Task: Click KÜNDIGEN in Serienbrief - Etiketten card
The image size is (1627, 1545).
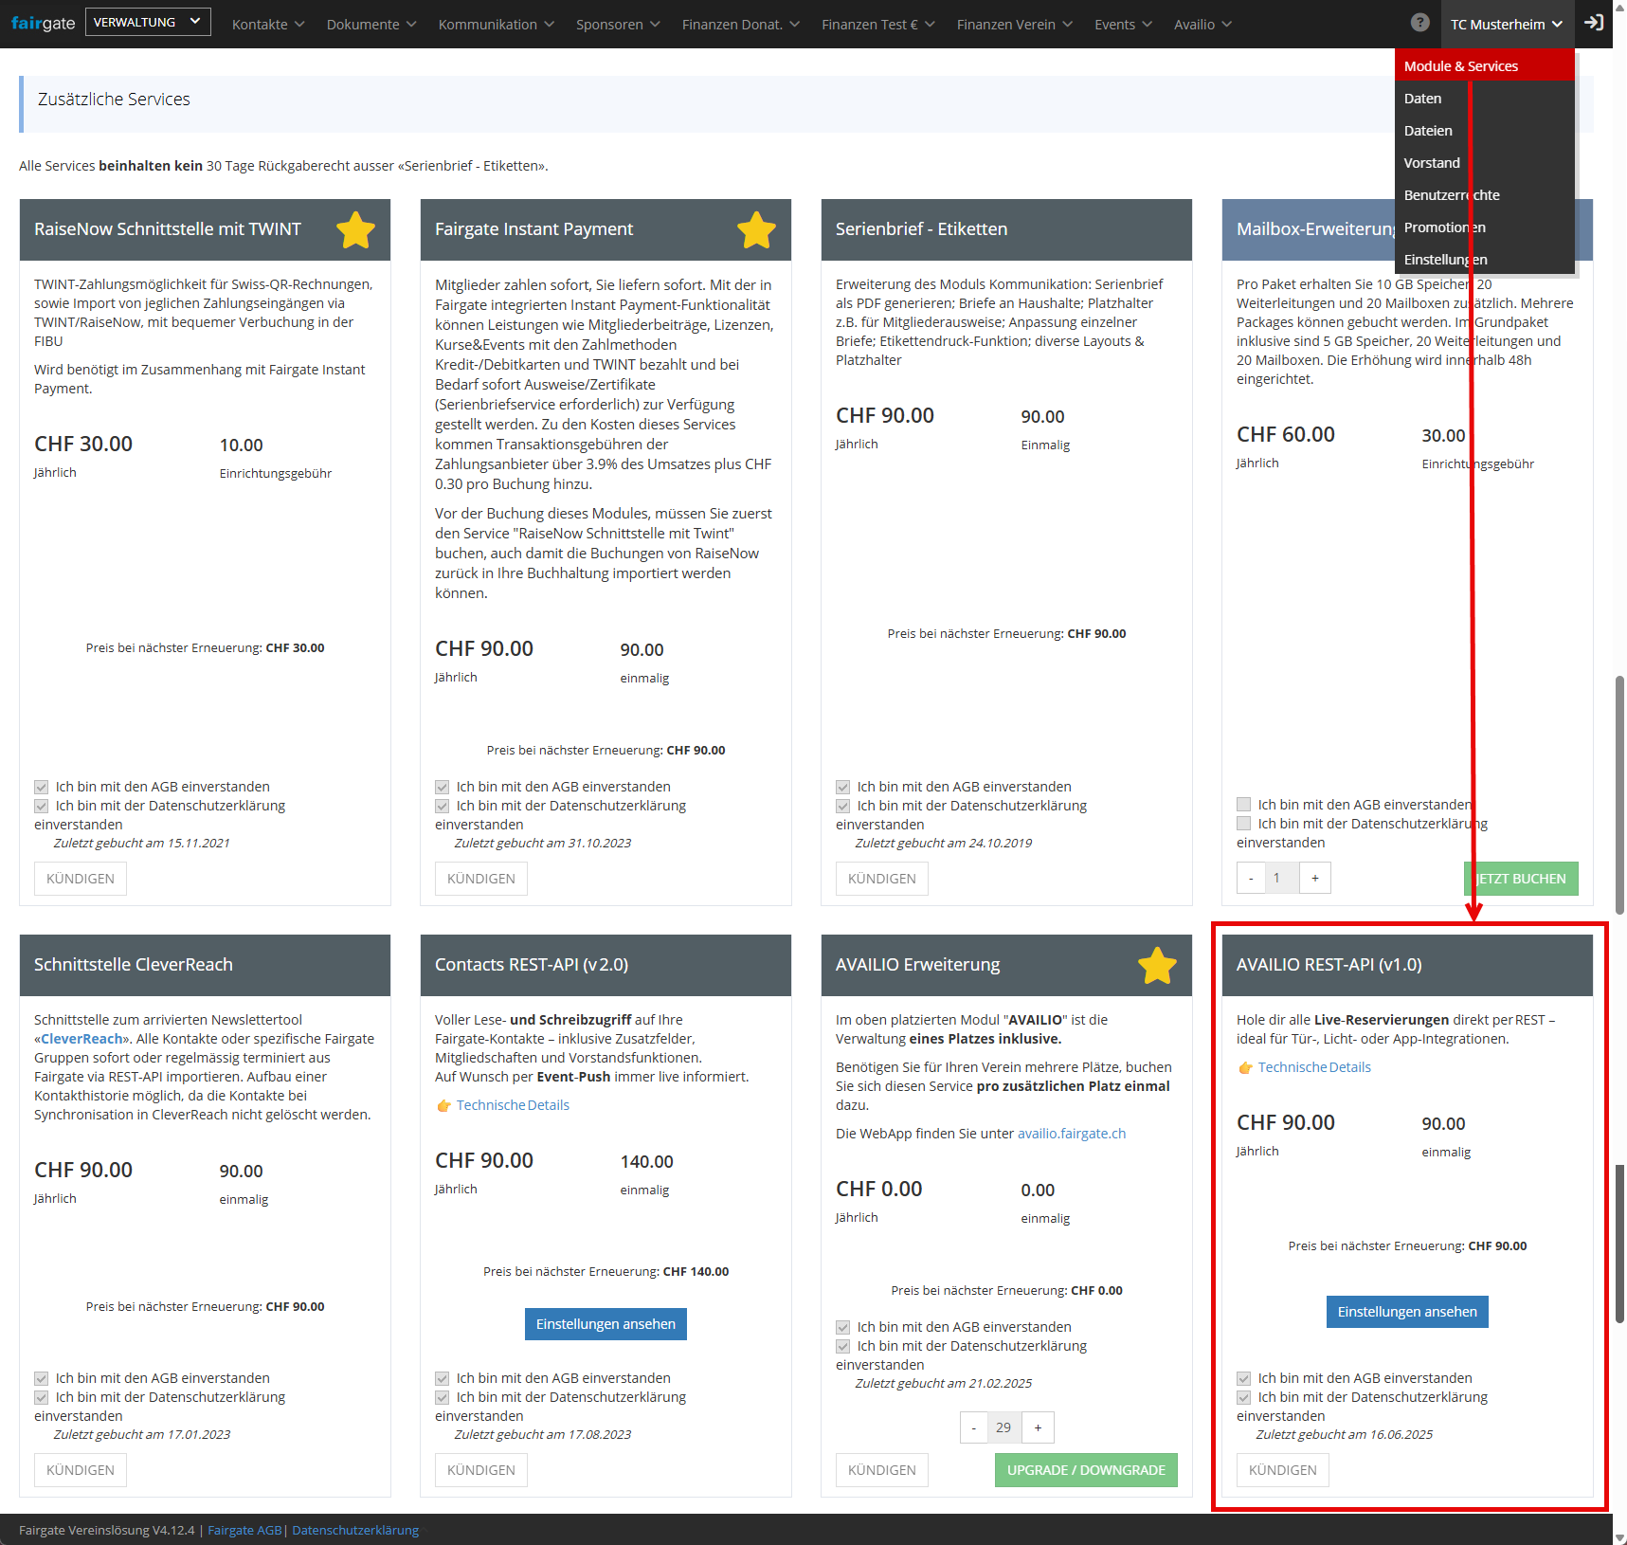Action: (882, 879)
